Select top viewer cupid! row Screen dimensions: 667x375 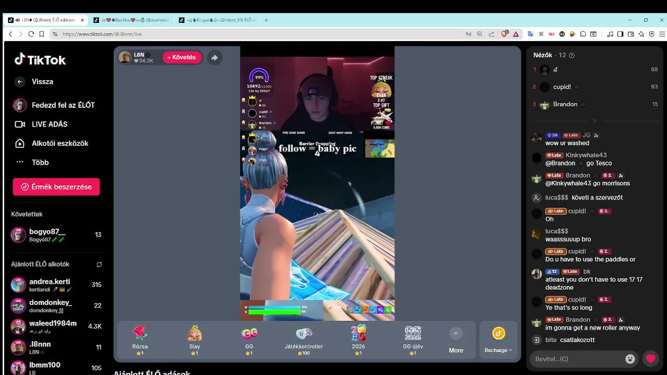click(x=595, y=87)
